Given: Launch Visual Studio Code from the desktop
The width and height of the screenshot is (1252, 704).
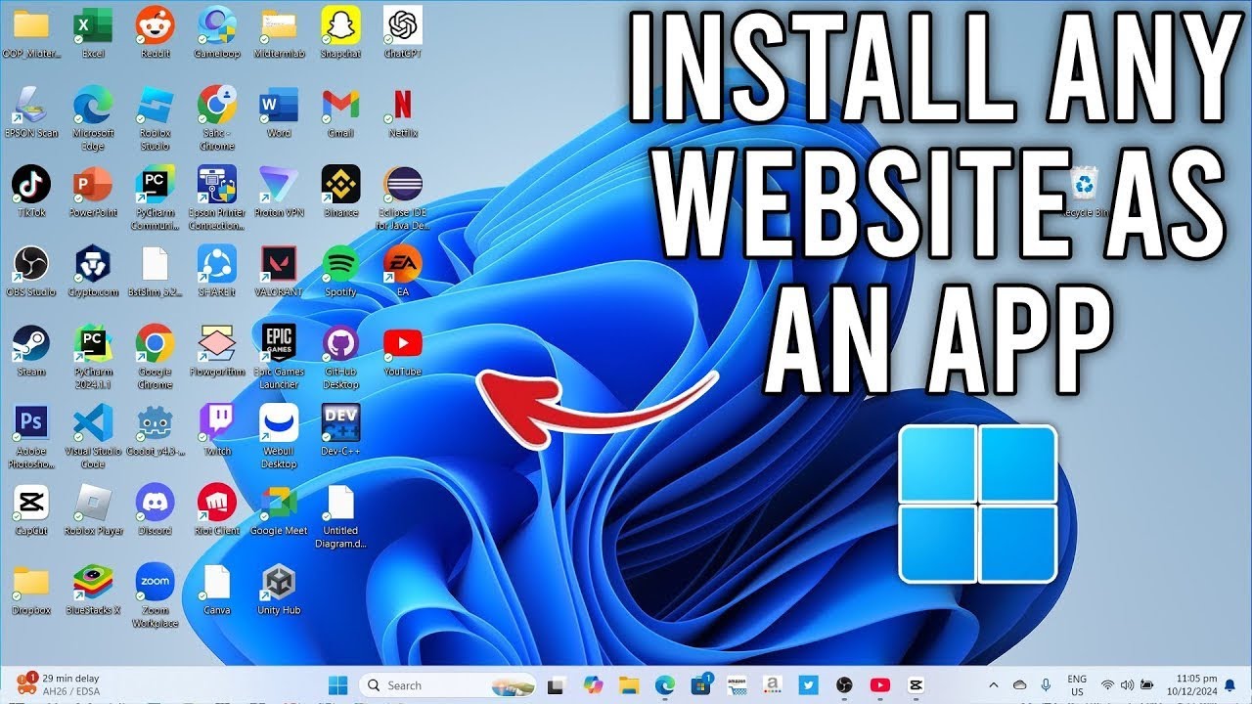Looking at the screenshot, I should tap(93, 434).
